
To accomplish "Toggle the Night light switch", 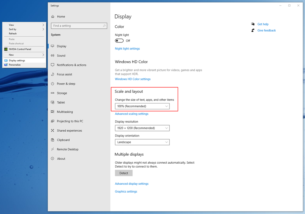I will tap(119, 41).
